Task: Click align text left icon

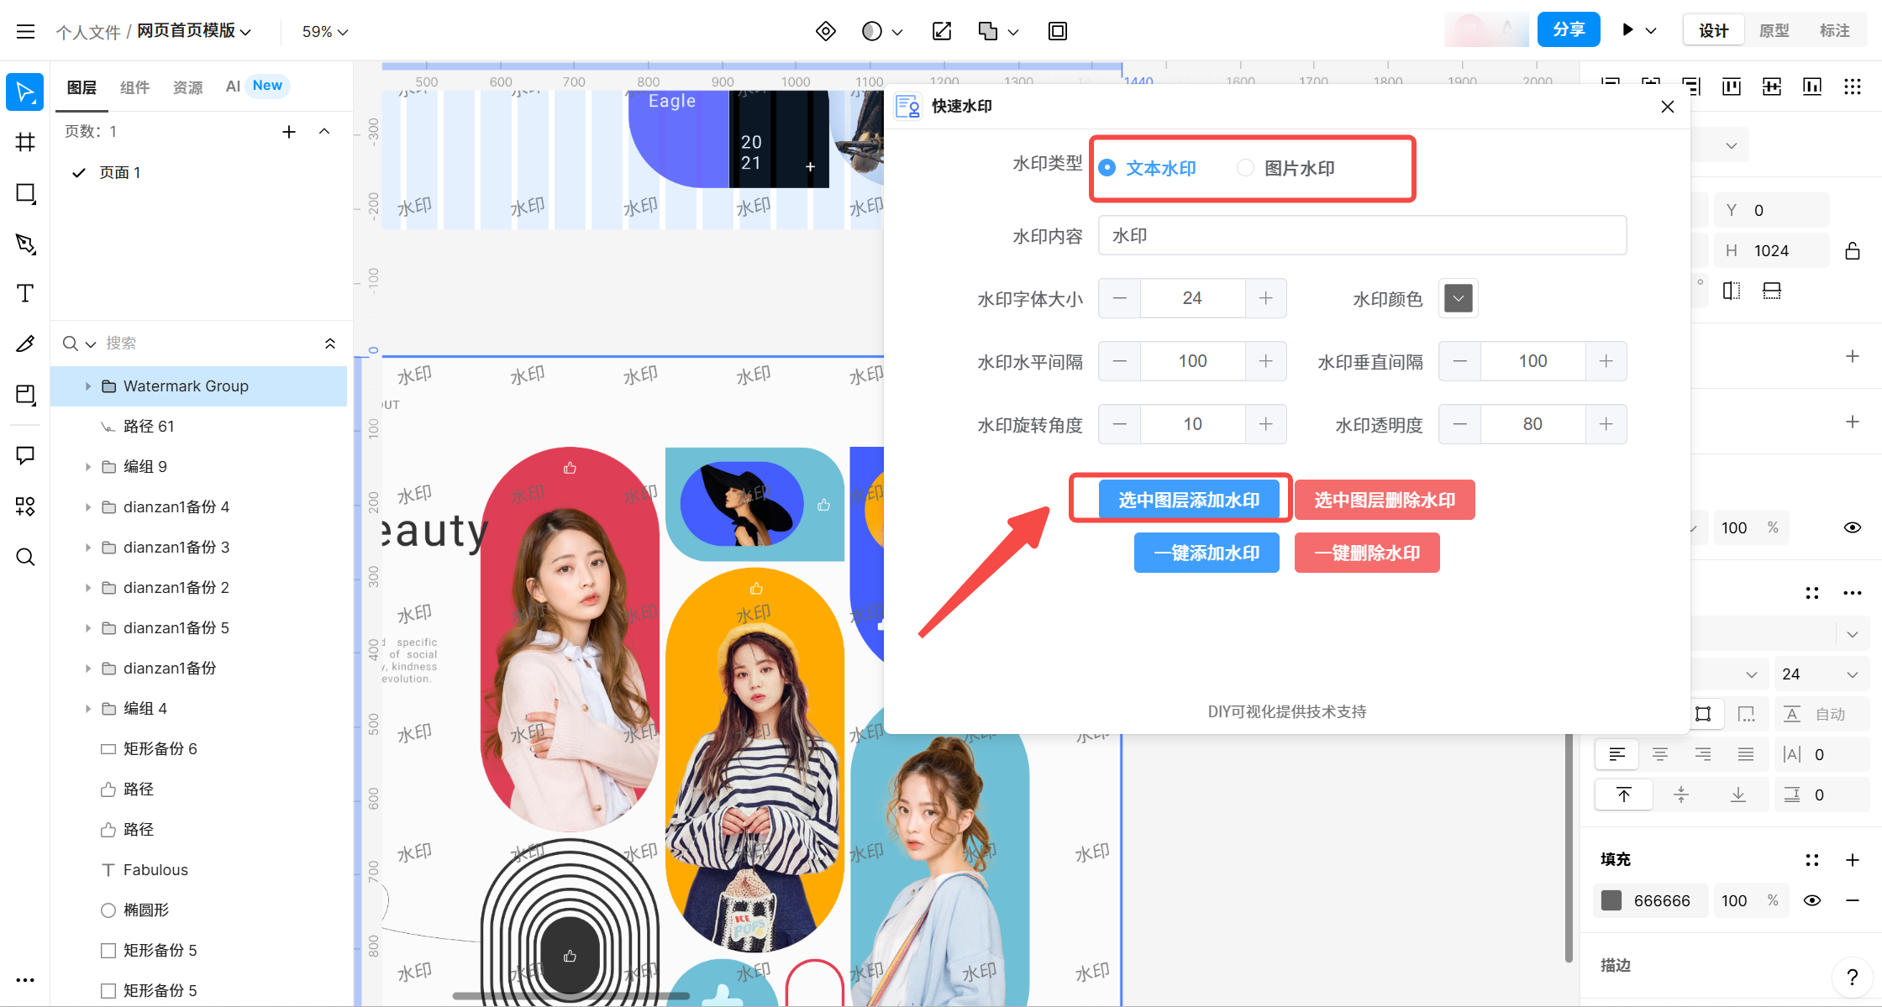Action: 1617,754
